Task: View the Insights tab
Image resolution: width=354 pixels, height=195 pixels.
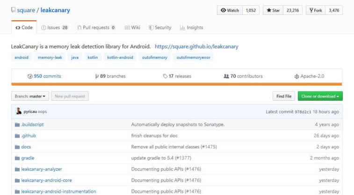Action: [x=191, y=28]
